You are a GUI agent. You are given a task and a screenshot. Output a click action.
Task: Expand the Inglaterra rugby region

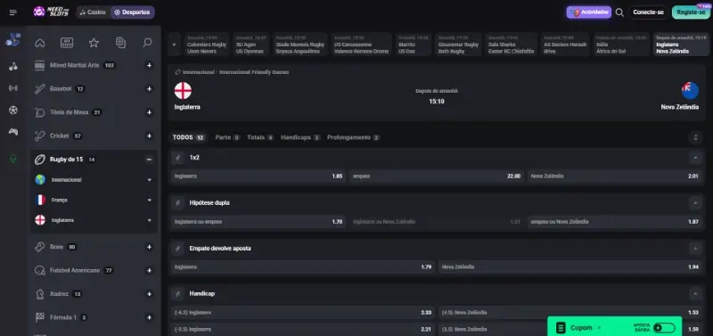click(149, 220)
